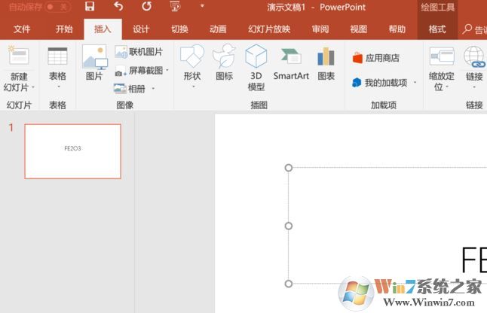Expand the 我的加载项 dropdown arrow

pos(415,83)
